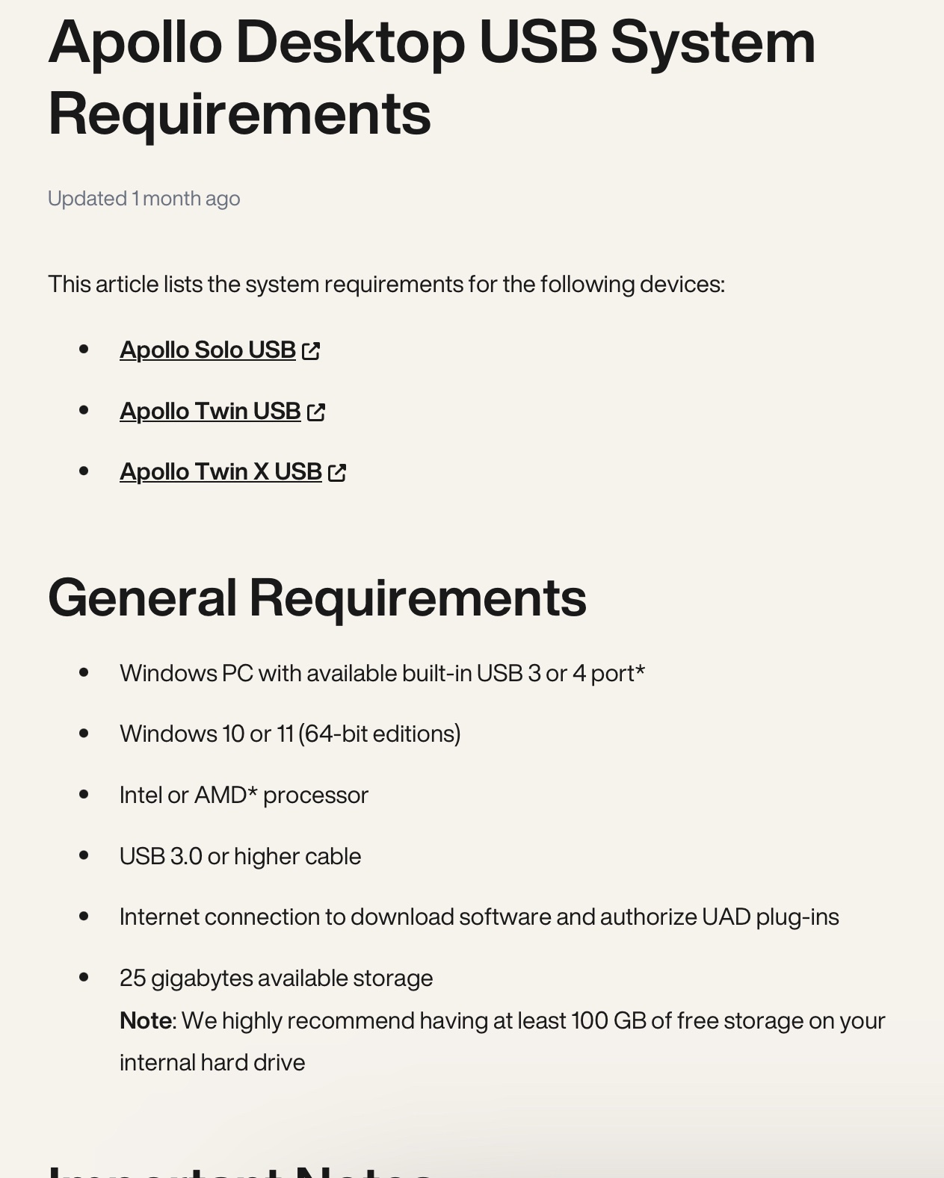
Task: Click the 'Updated 1 month ago' timestamp
Action: (144, 199)
